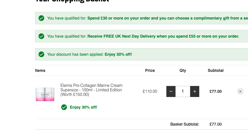Decrease quantity with the minus button
This screenshot has height=138, width=248.
[x=171, y=91]
